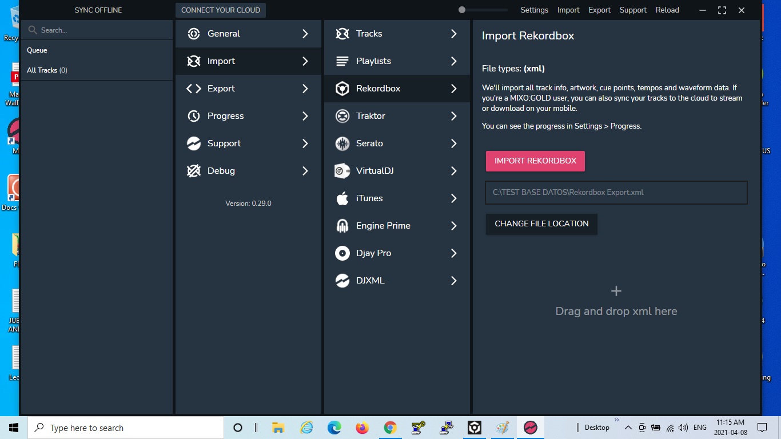Click the slider handle in top bar
This screenshot has width=781, height=439.
point(462,10)
